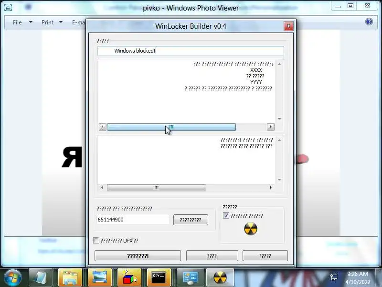Open WinLocker radiation icon in the taskbar
The image size is (382, 287).
(220, 277)
